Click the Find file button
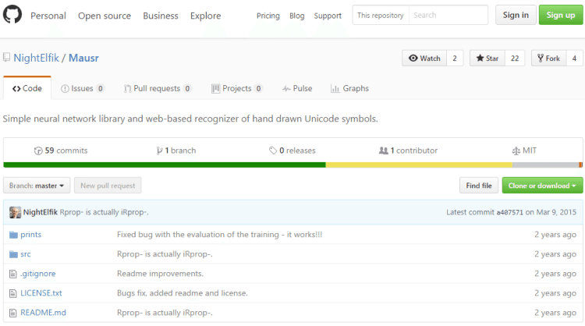Image resolution: width=585 pixels, height=326 pixels. 479,186
